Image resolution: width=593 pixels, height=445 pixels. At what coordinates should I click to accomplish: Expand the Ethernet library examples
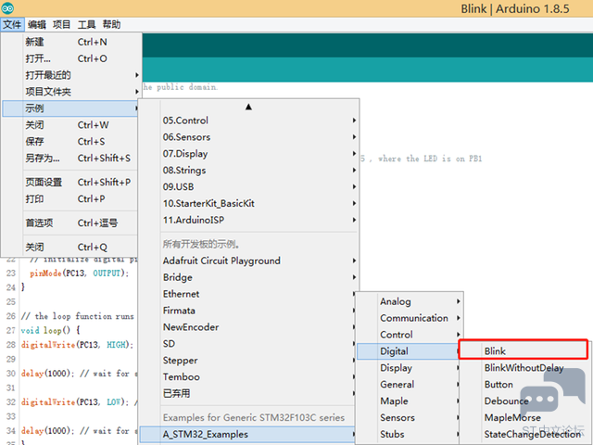[x=247, y=295]
